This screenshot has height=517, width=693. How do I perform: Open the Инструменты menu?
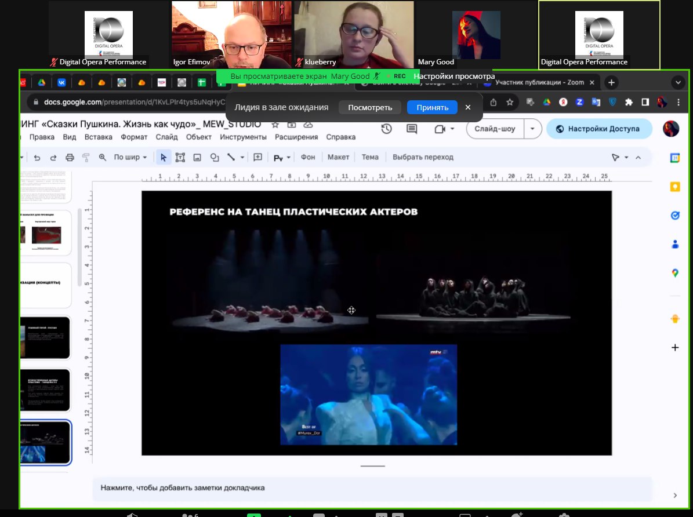[243, 137]
